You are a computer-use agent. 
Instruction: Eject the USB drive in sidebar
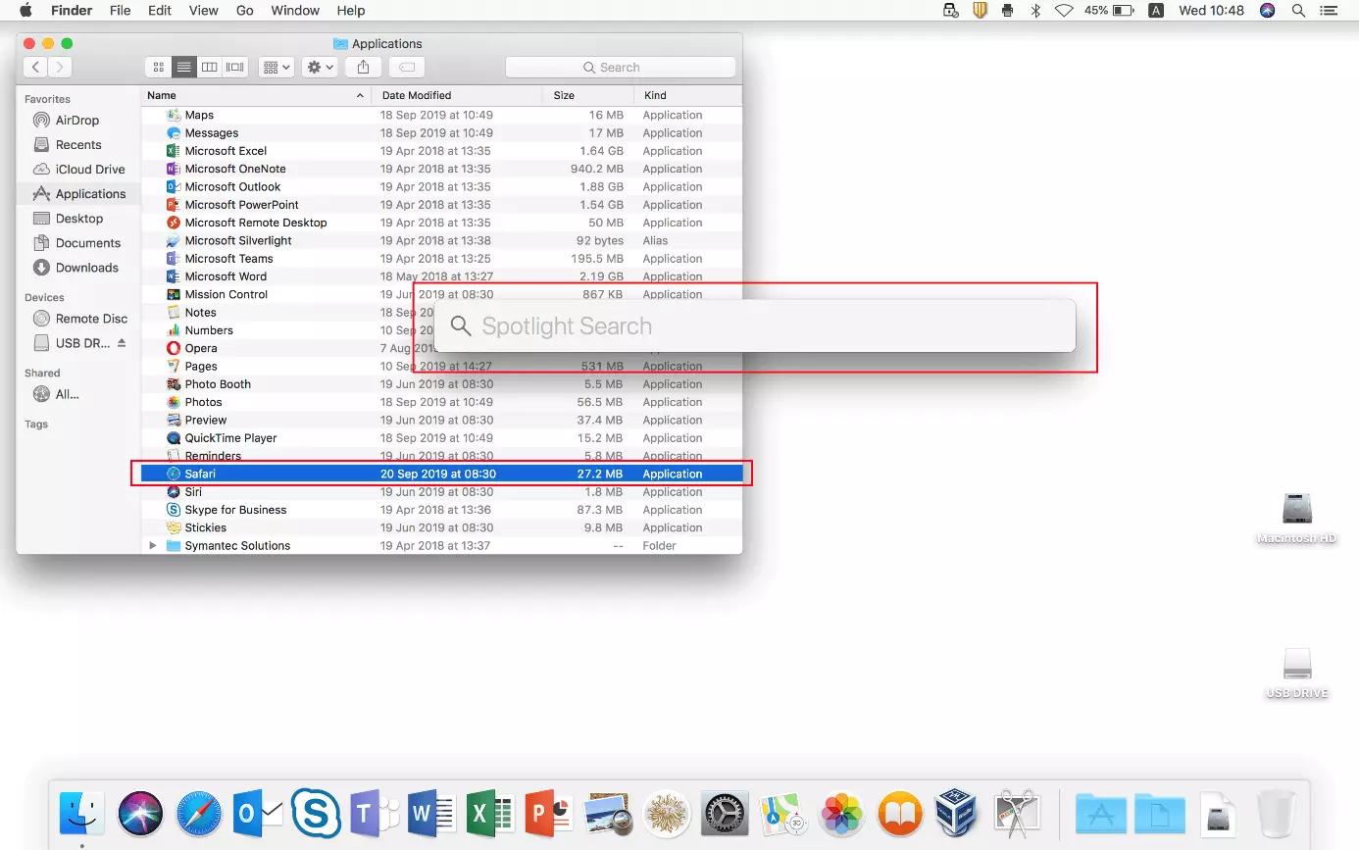tap(122, 343)
